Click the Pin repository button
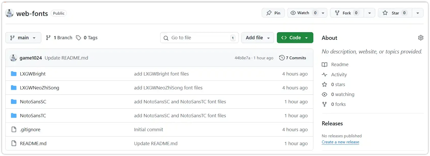This screenshot has height=156, width=430. [x=273, y=13]
